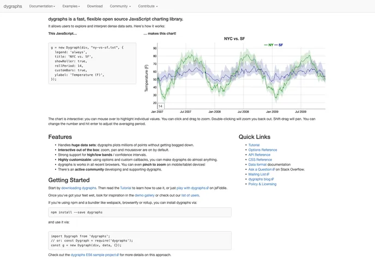Open the Documentation dropdown menu
375x279 pixels.
(42, 6)
